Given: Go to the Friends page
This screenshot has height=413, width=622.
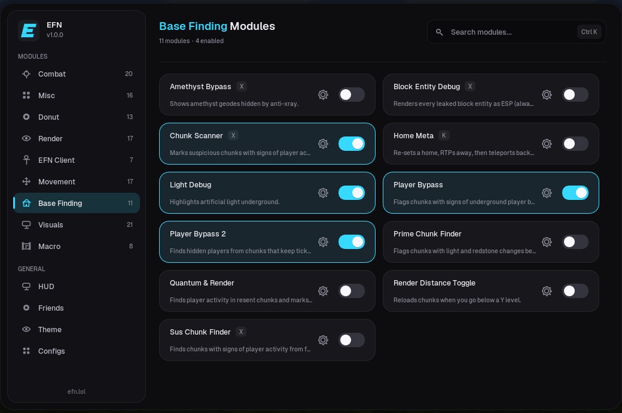Looking at the screenshot, I should click(77, 308).
